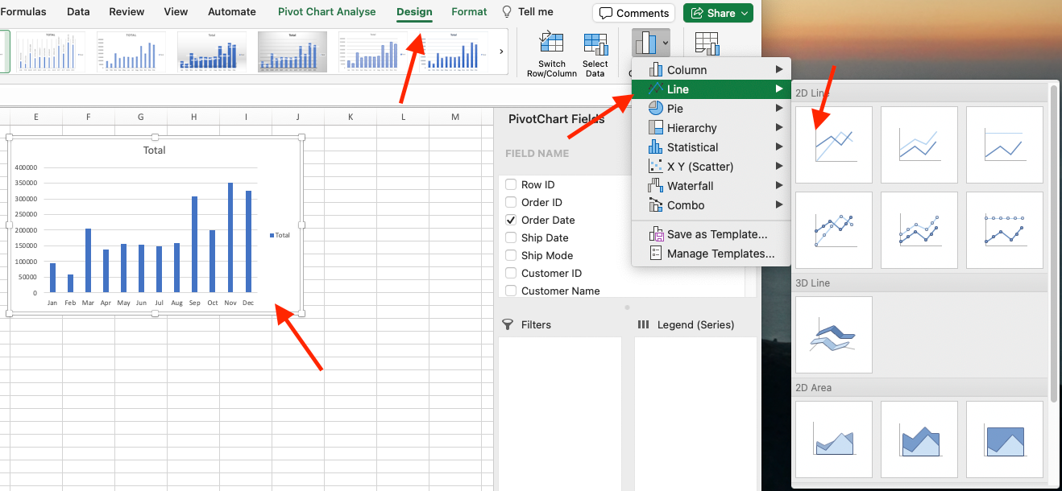Expand the Waterfall chart submenu
Image resolution: width=1062 pixels, height=491 pixels.
[x=711, y=186]
